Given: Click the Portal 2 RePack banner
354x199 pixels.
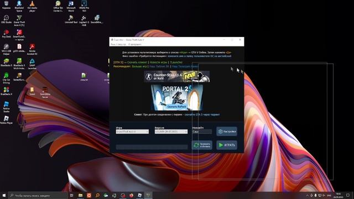Looking at the screenshot, I should click(x=177, y=97).
